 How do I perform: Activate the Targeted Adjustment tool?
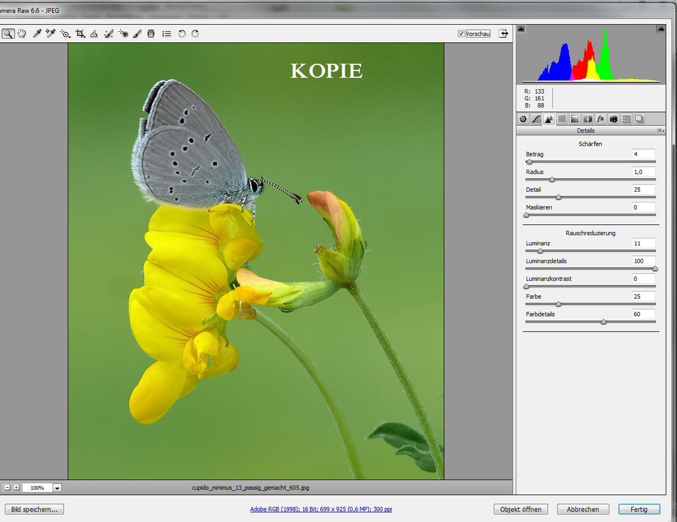point(65,34)
